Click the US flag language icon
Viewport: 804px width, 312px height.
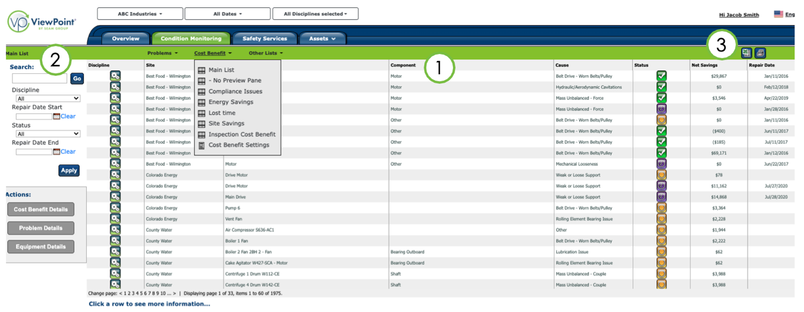pyautogui.click(x=779, y=14)
